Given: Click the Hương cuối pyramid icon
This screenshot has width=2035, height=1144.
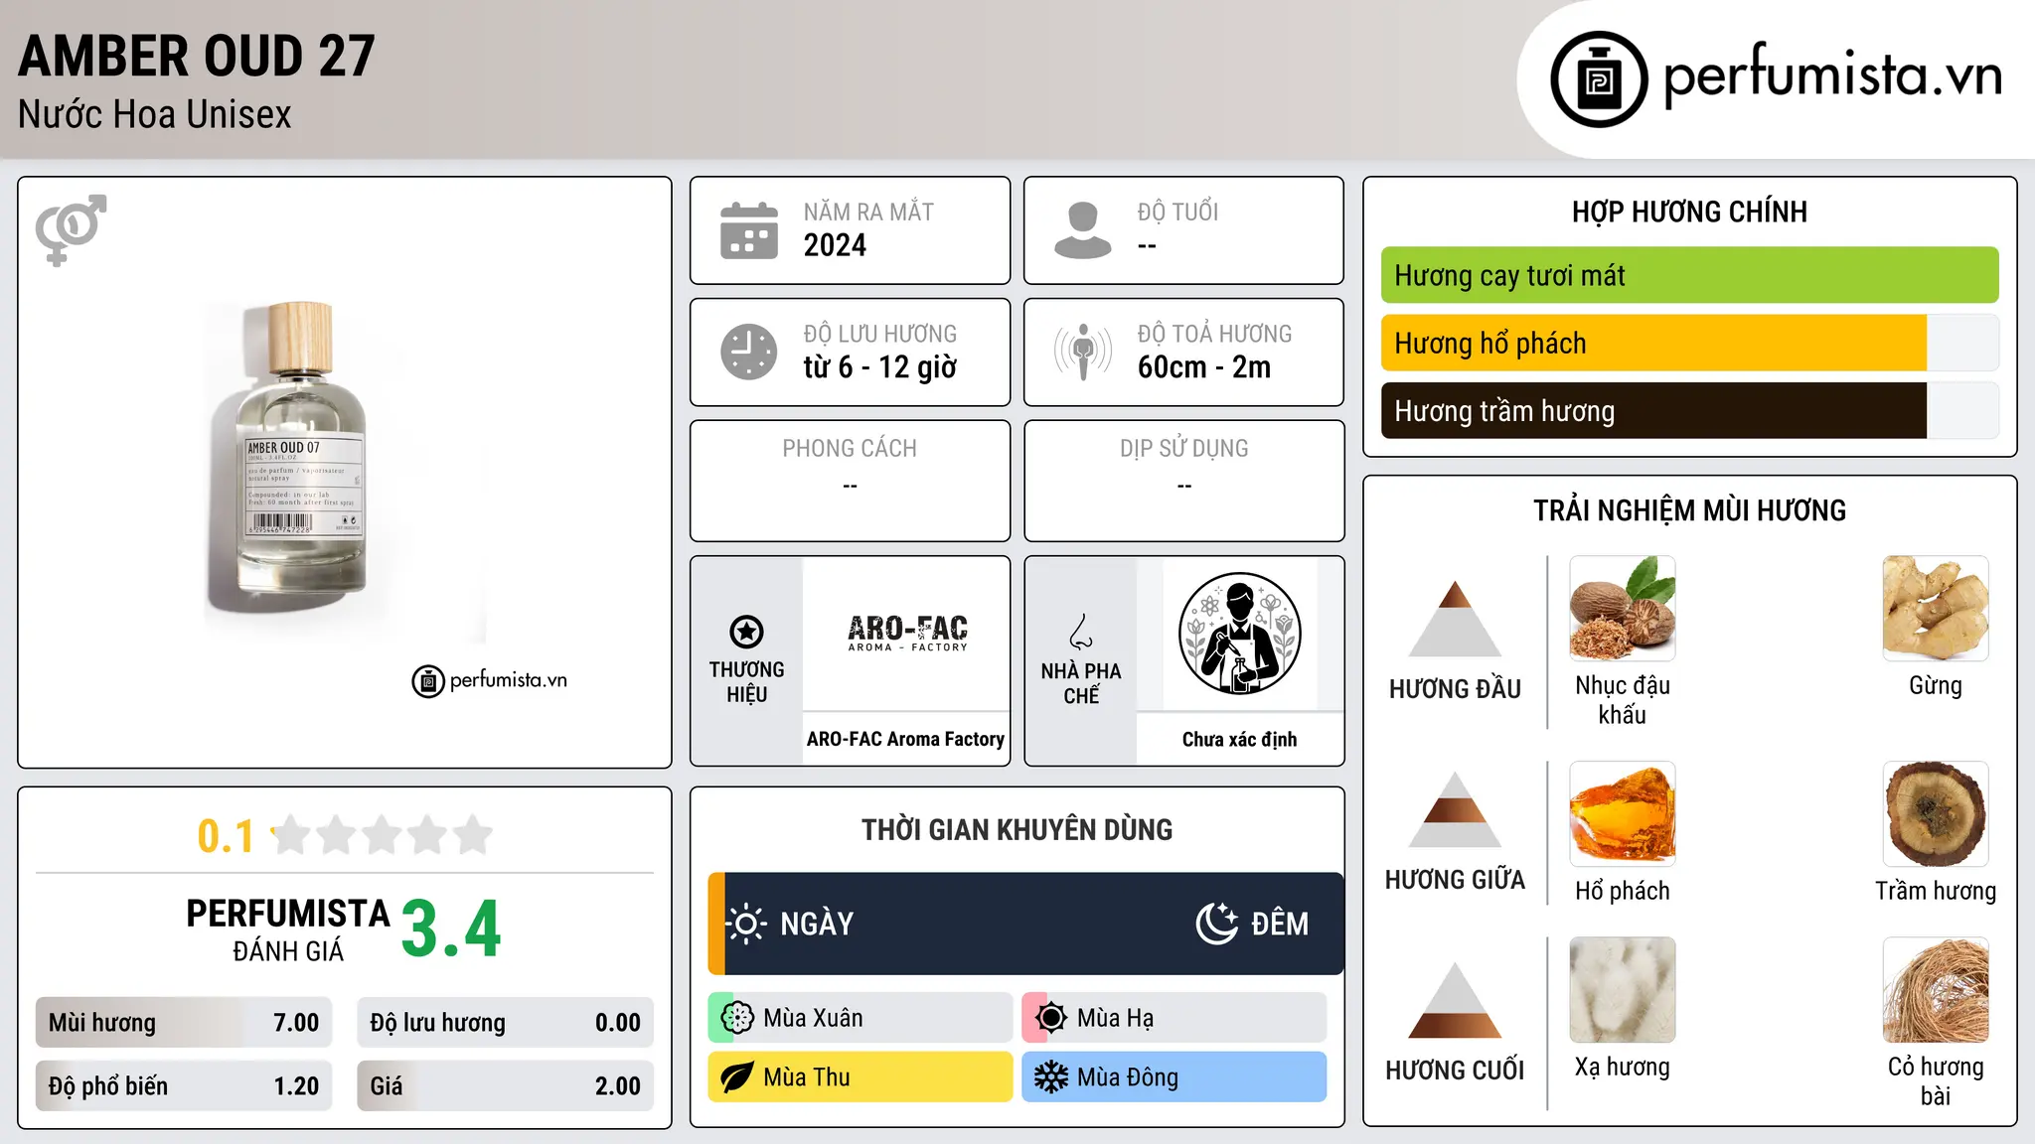Looking at the screenshot, I should pos(1455,1000).
